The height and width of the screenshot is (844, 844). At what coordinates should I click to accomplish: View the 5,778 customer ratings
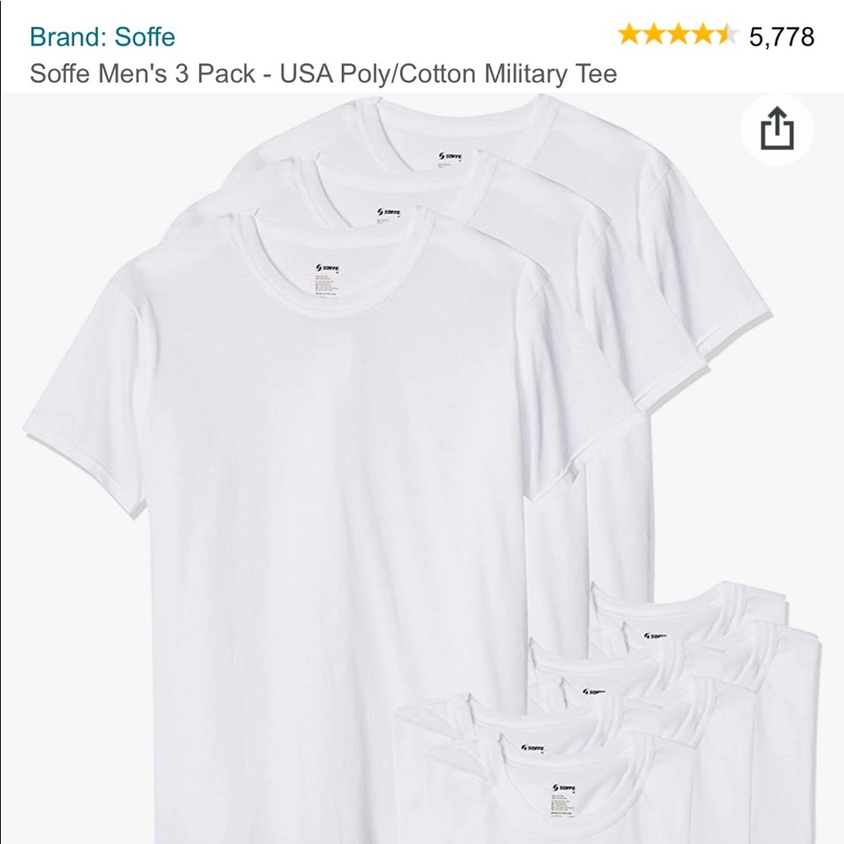coord(780,37)
